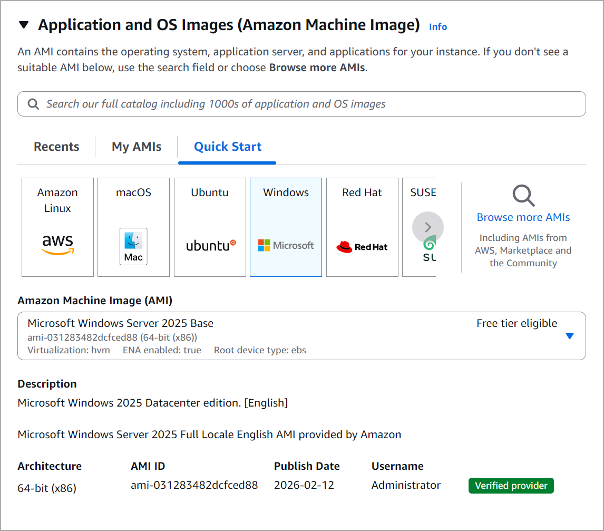Click the magnifying glass in the search bar

tap(33, 104)
